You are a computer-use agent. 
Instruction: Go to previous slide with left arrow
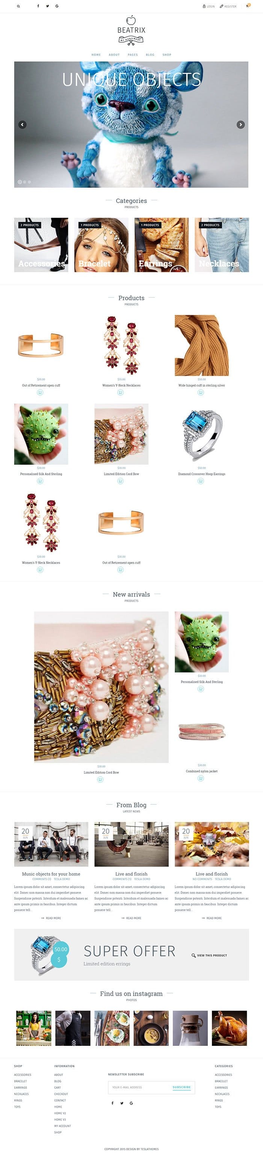[23, 125]
